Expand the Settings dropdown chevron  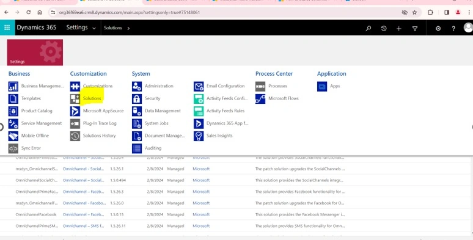[94, 28]
